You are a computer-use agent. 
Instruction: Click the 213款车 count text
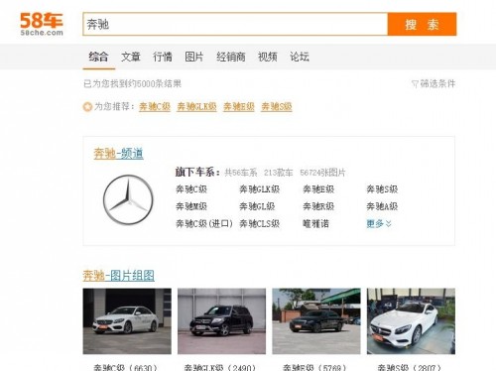(x=279, y=173)
